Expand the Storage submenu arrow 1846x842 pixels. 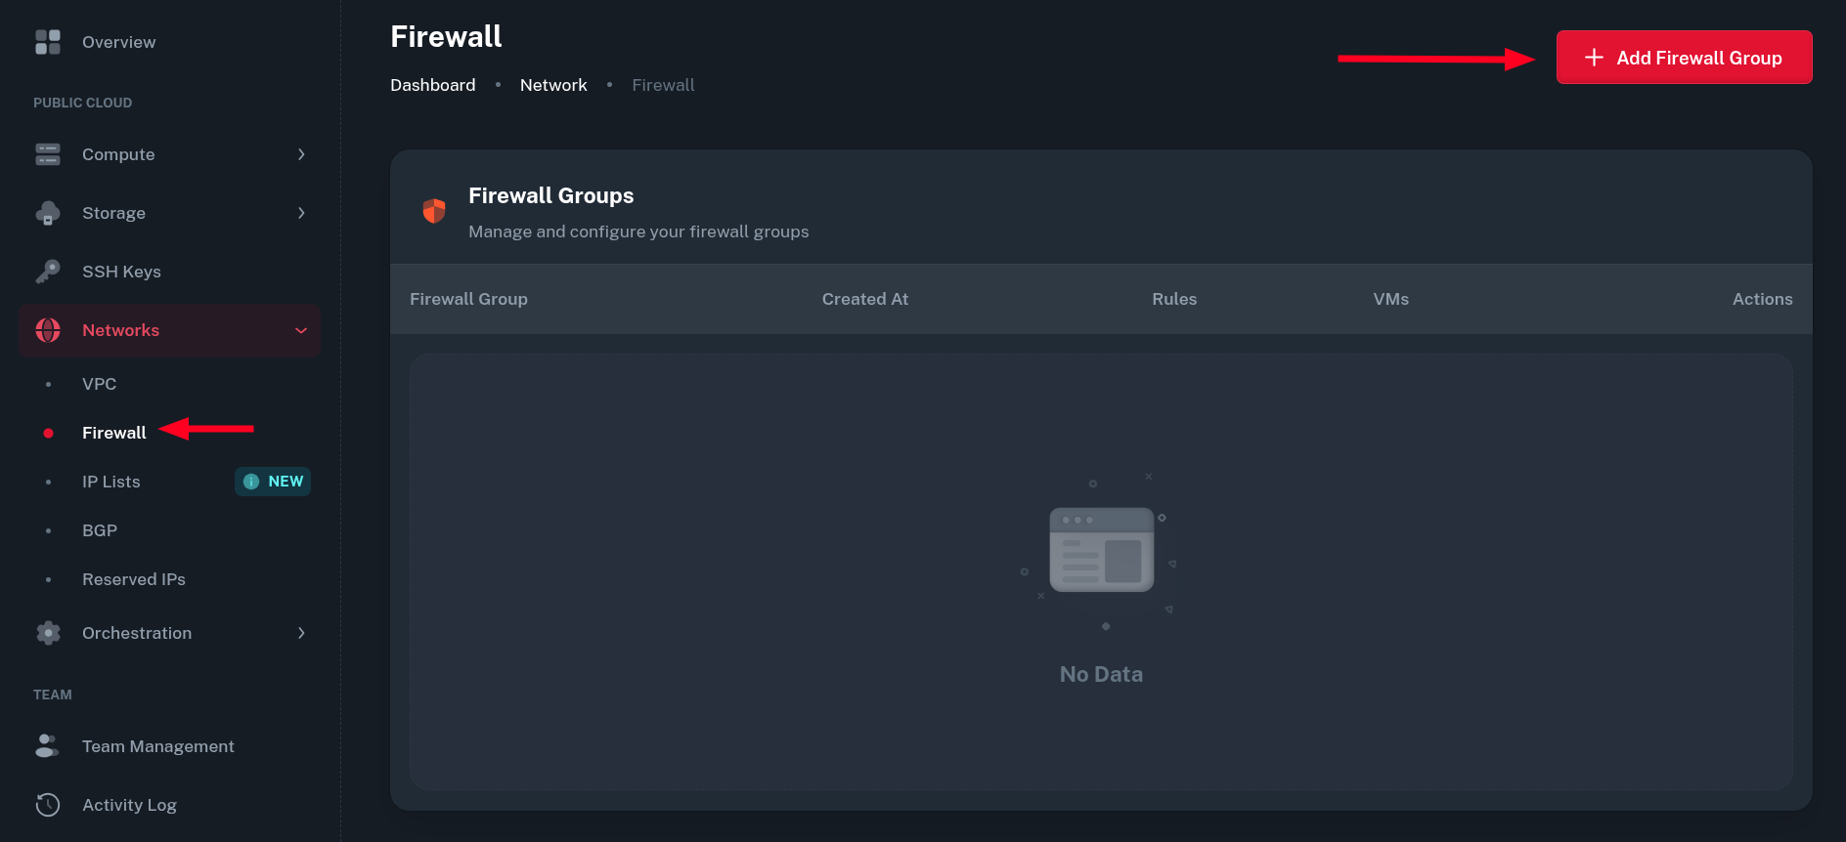[301, 213]
